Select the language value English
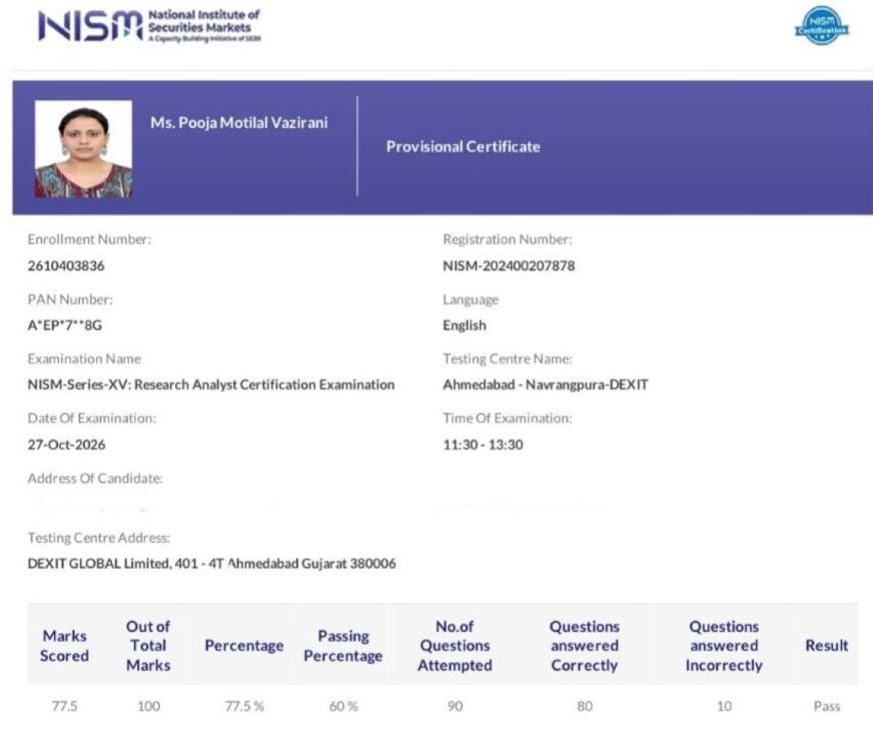This screenshot has height=736, width=873. click(x=464, y=325)
